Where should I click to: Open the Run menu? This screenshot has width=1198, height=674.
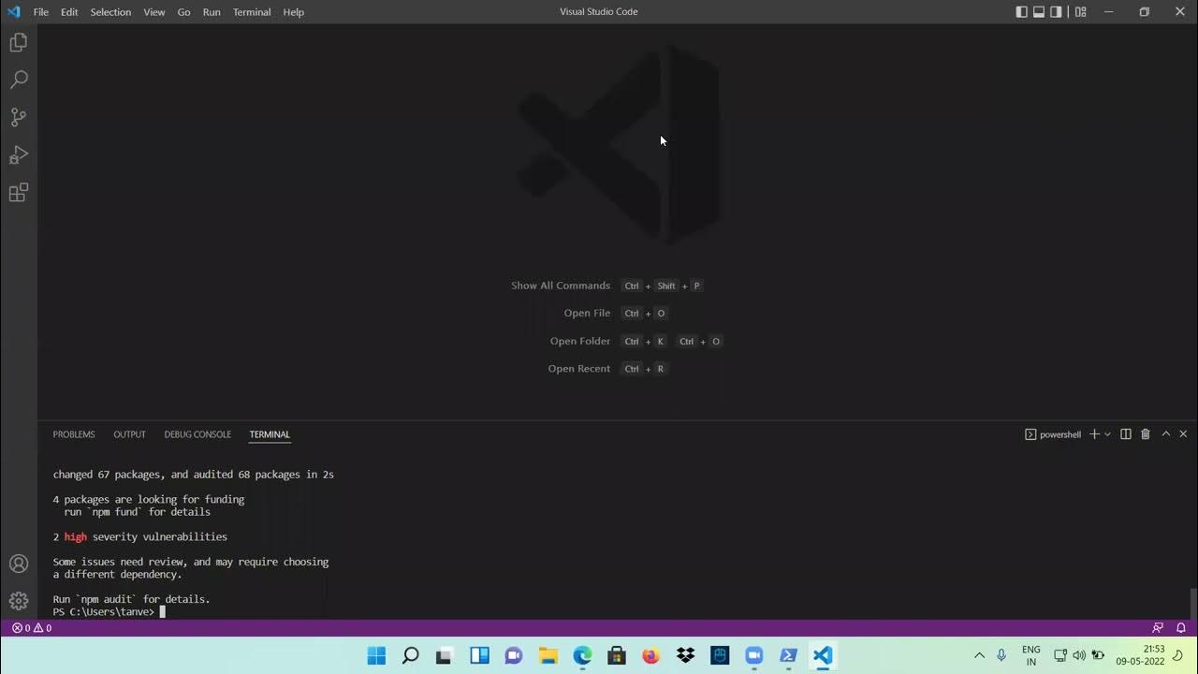212,12
